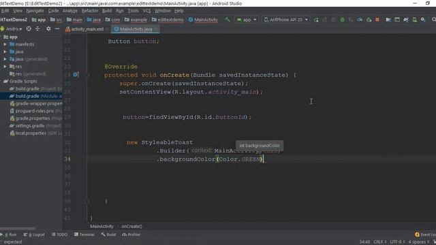The image size is (436, 245).
Task: Open the Profiler tool window at bottom
Action: 131,235
